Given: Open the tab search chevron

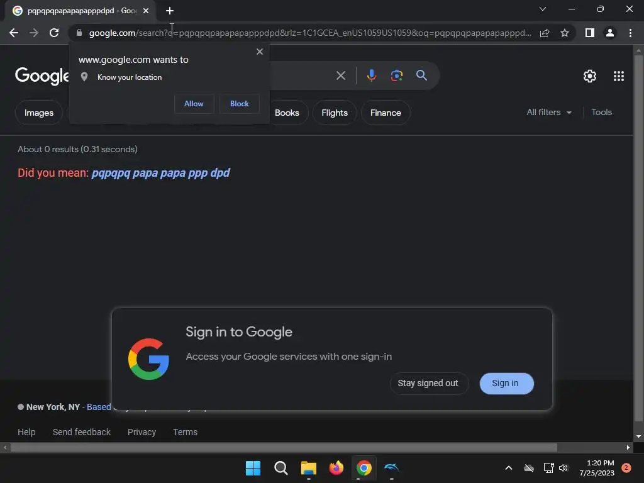Looking at the screenshot, I should click(543, 9).
